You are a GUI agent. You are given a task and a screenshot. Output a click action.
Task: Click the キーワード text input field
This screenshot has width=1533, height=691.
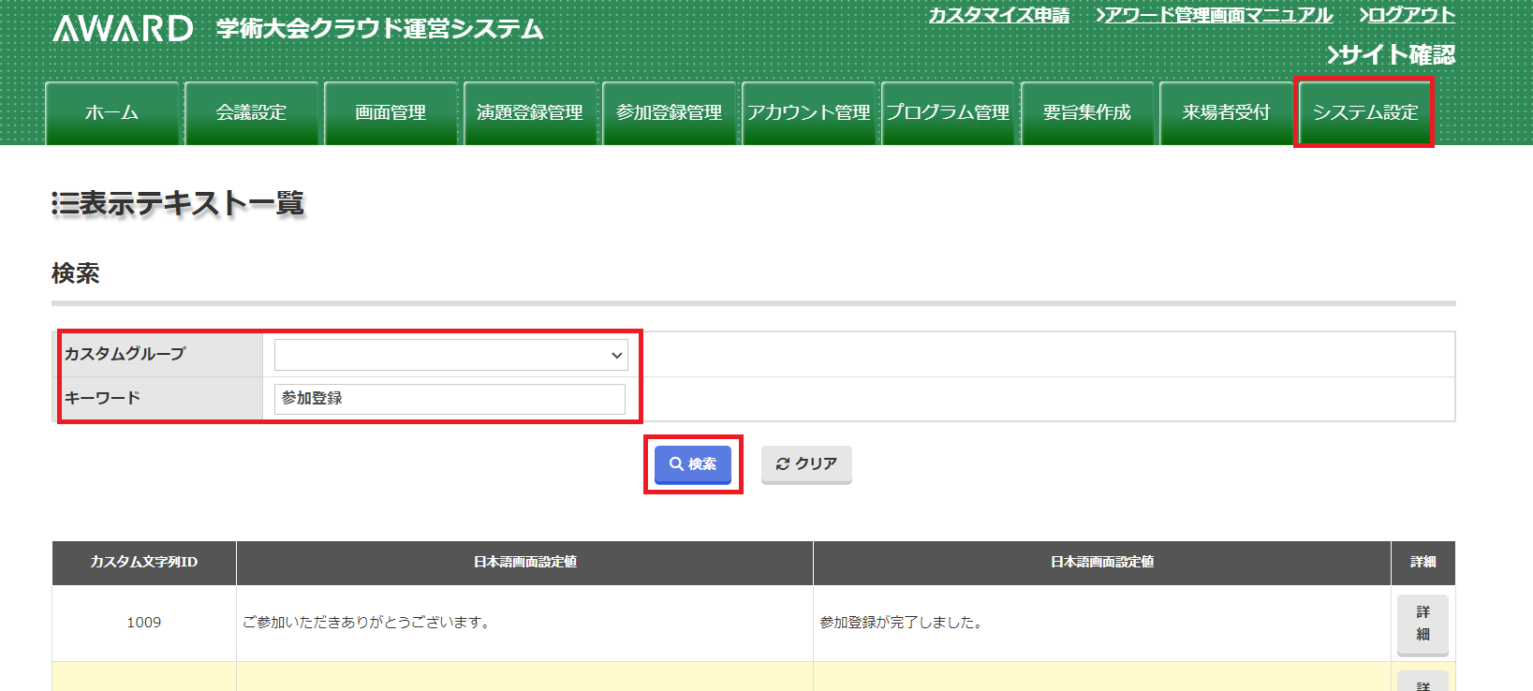tap(450, 399)
